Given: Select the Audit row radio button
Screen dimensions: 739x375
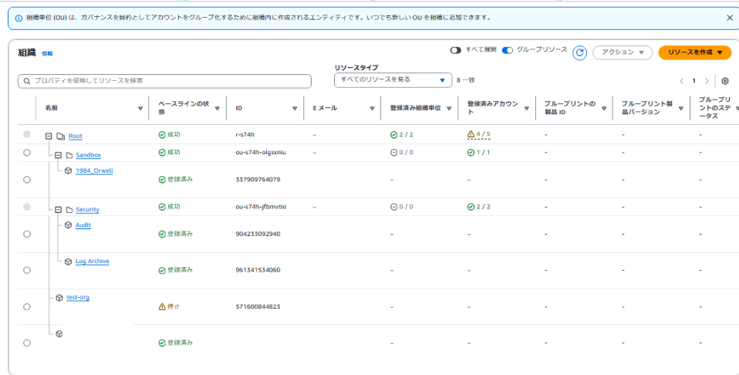Looking at the screenshot, I should coord(27,234).
